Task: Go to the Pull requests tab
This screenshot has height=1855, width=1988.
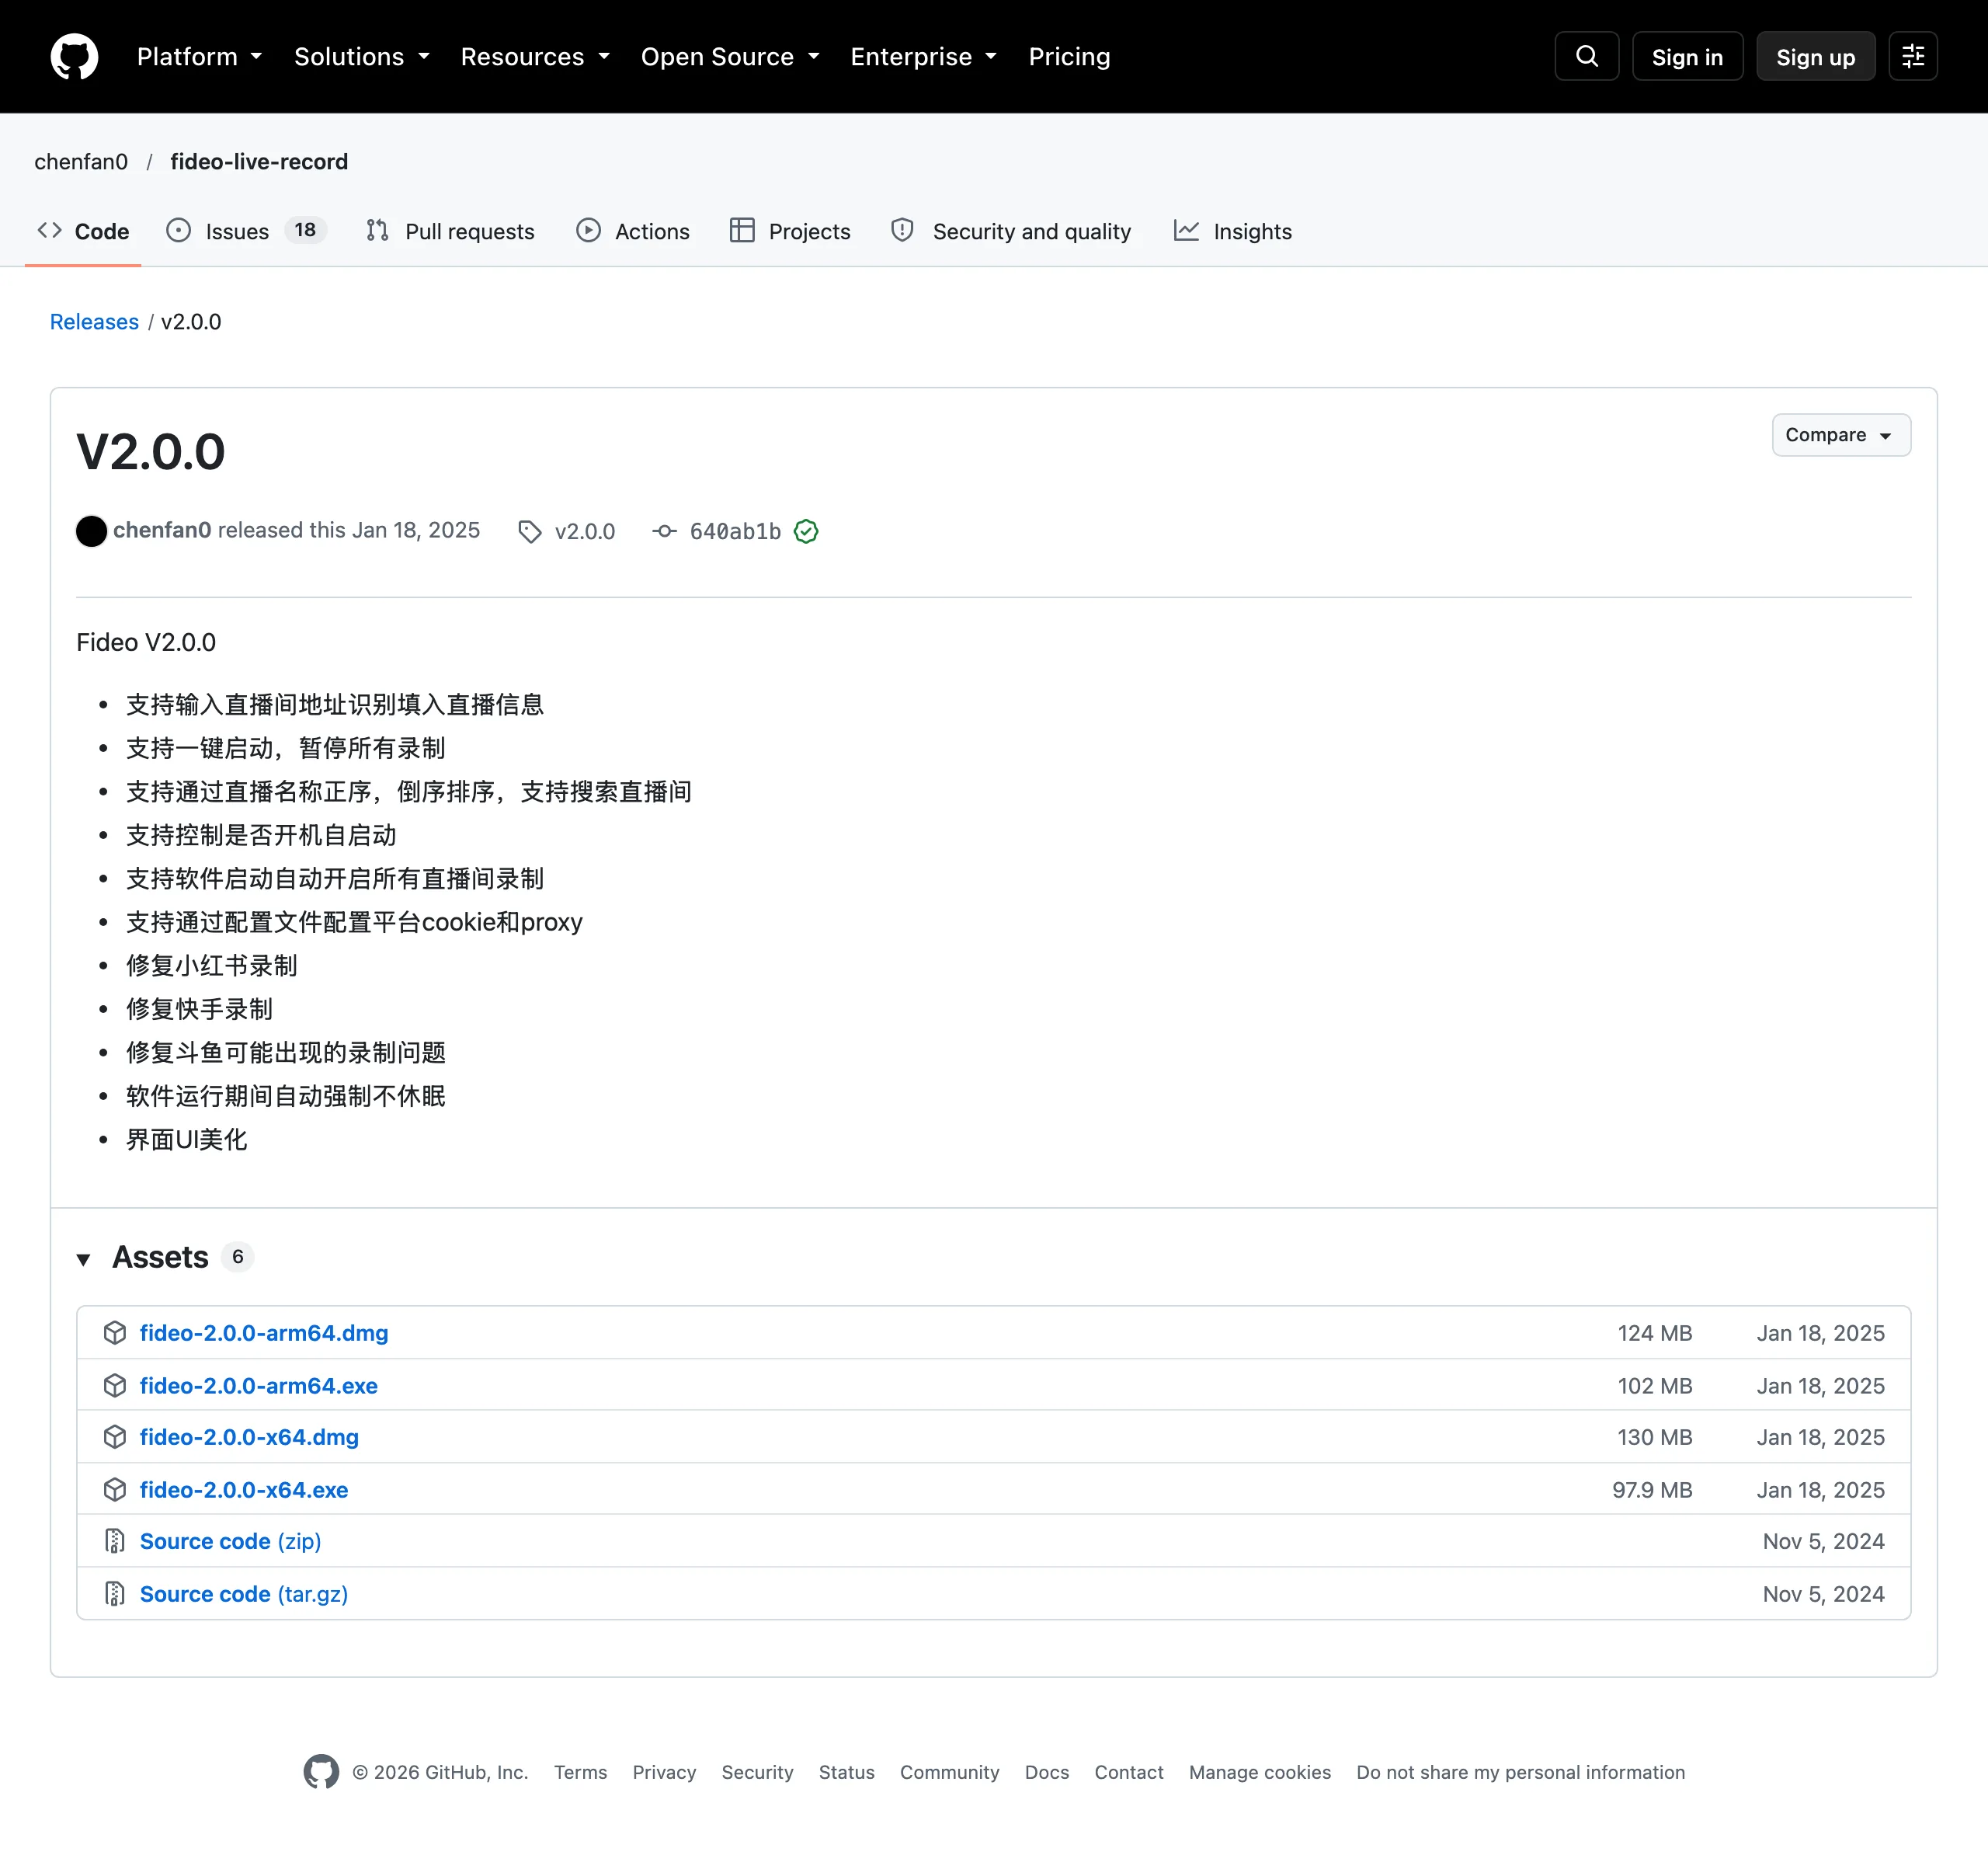Action: click(450, 231)
